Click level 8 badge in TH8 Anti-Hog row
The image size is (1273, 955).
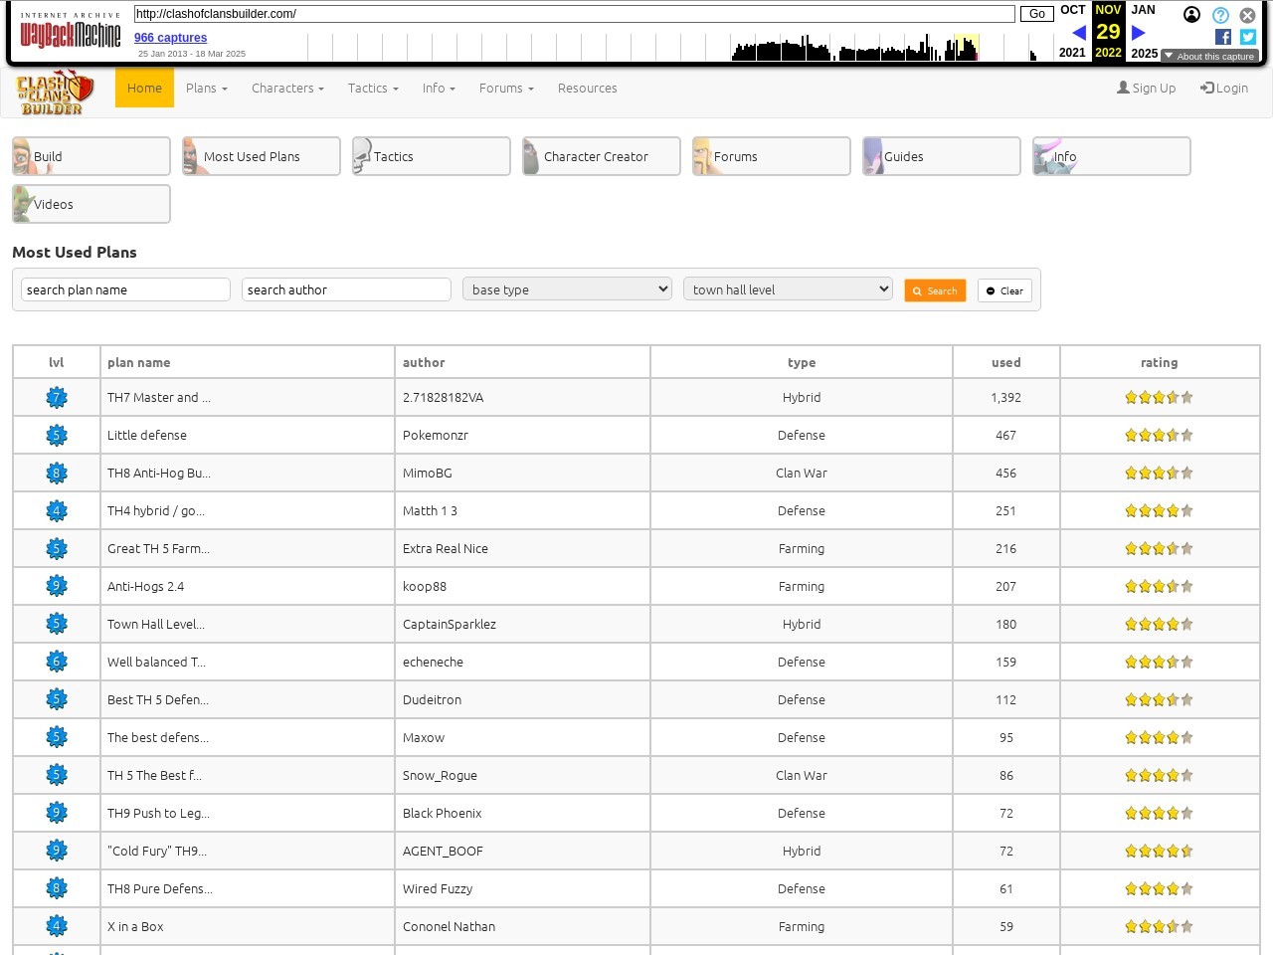pos(57,474)
